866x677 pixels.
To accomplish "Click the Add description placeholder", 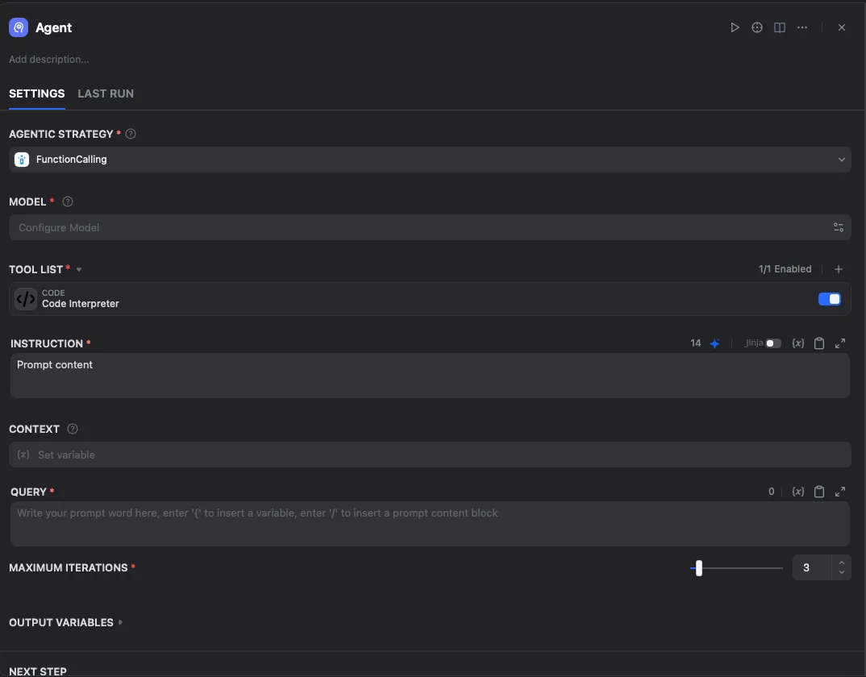I will 49,59.
